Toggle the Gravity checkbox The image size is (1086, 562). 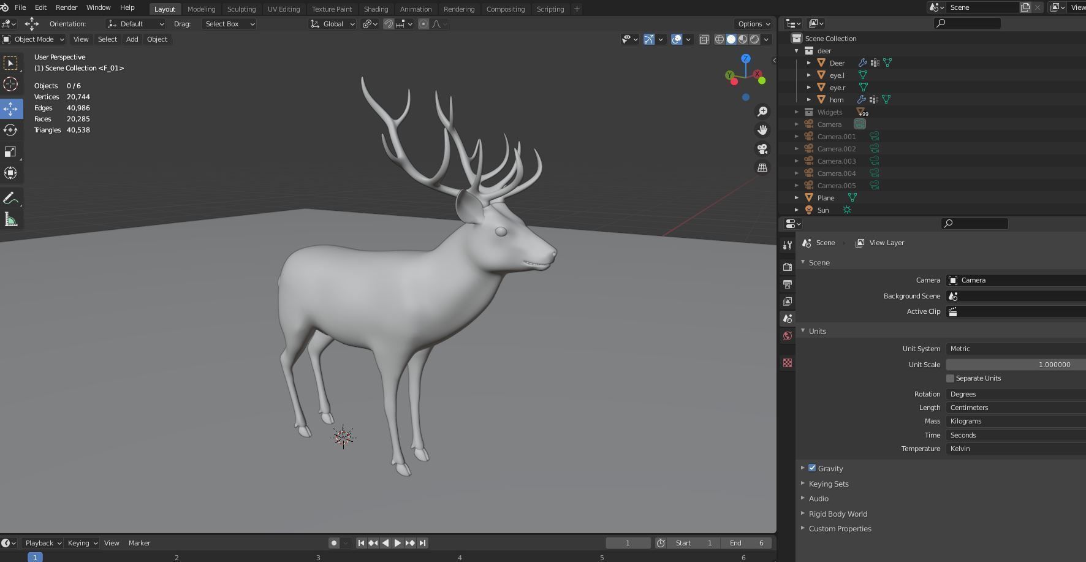pyautogui.click(x=812, y=468)
